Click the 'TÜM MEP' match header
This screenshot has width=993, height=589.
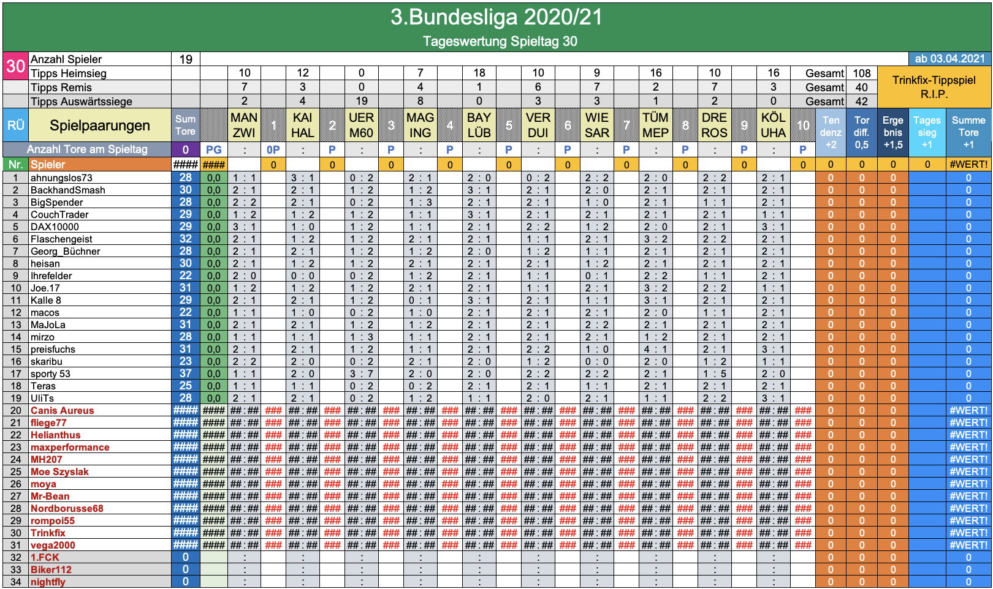click(656, 126)
